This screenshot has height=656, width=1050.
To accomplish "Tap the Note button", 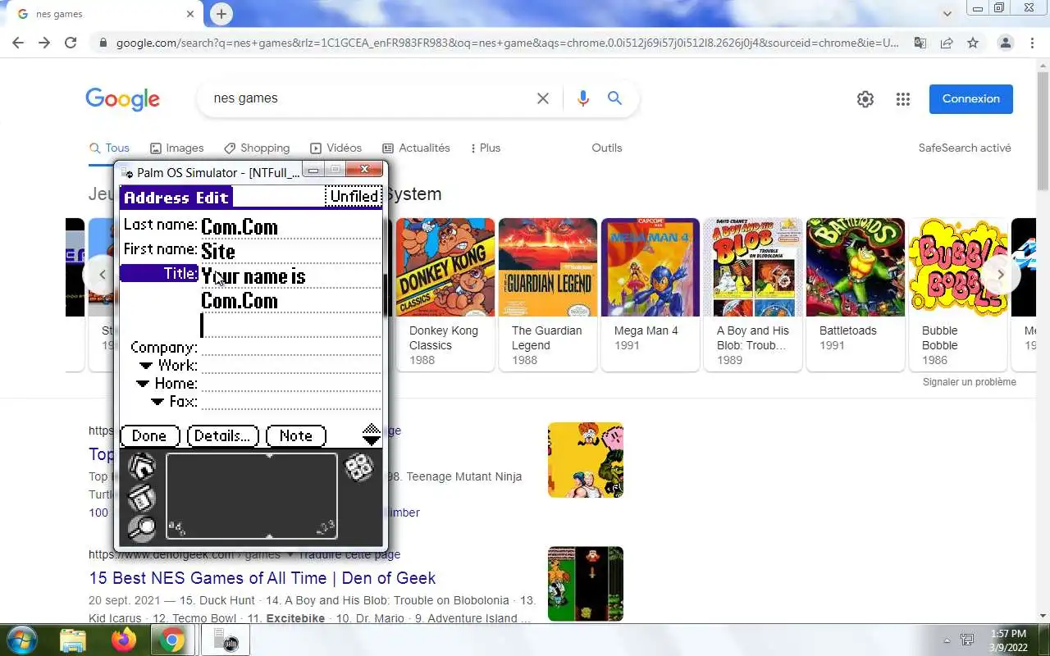I will click(x=295, y=435).
